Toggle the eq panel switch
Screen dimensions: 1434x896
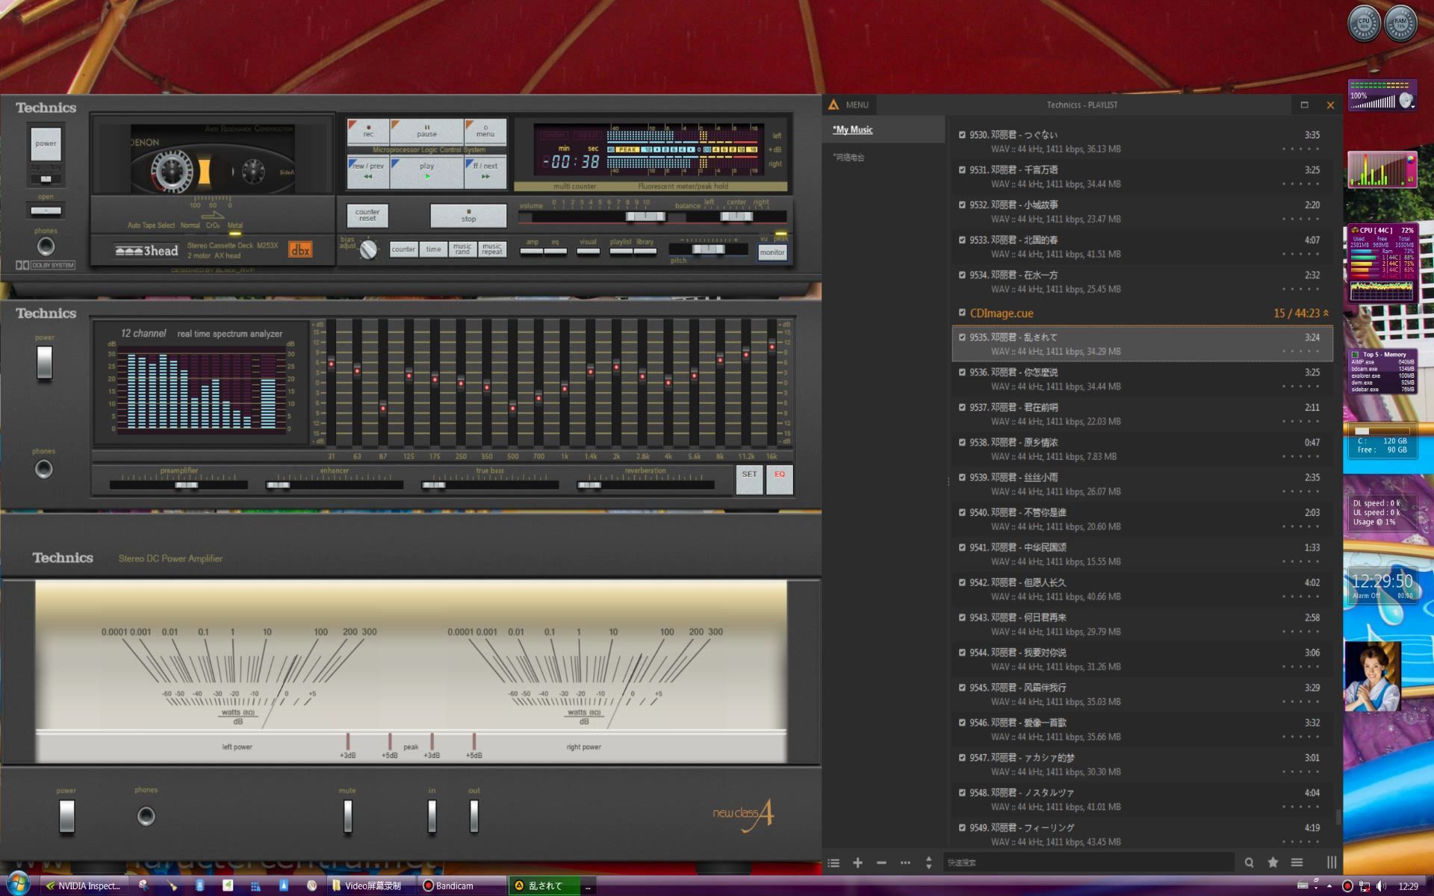555,252
